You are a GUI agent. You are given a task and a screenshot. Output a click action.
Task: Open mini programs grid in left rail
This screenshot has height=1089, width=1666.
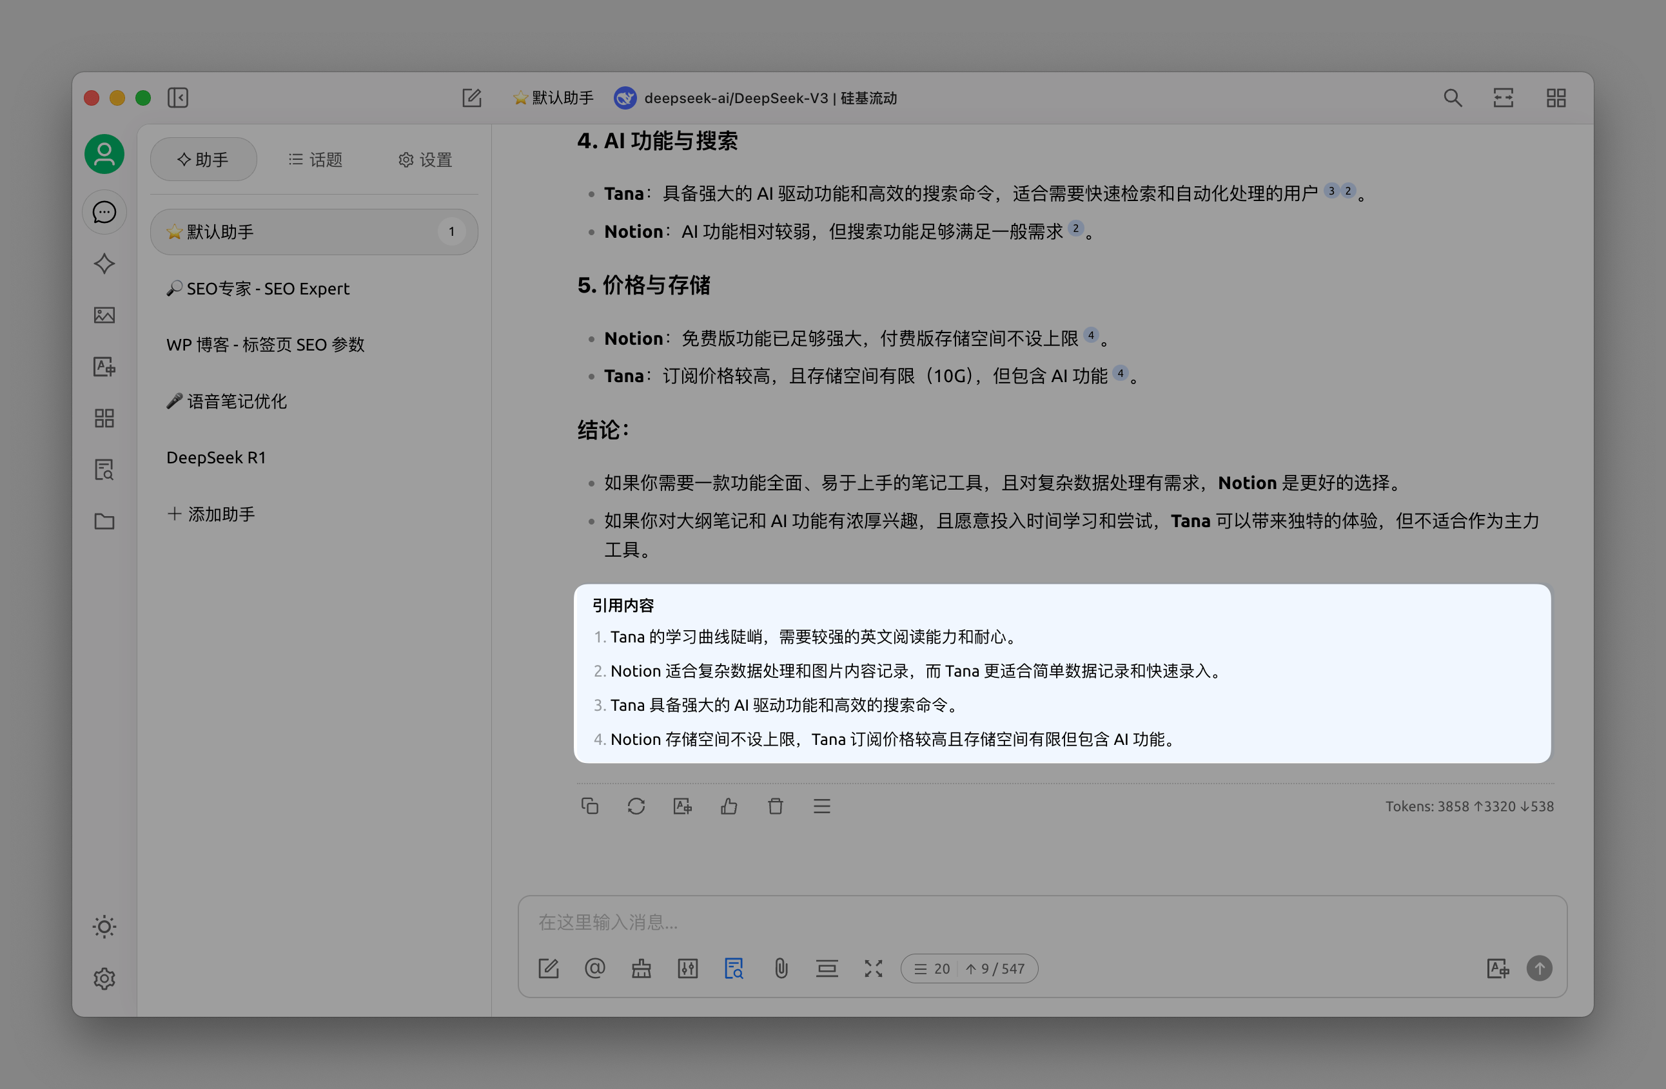pyautogui.click(x=104, y=418)
